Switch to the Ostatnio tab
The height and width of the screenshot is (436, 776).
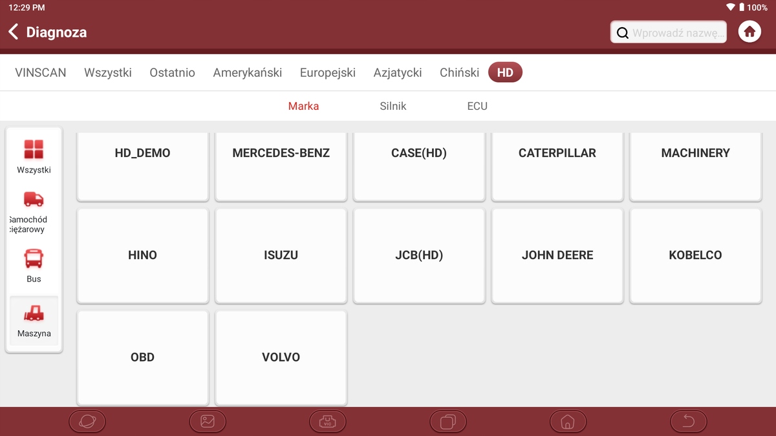coord(172,72)
